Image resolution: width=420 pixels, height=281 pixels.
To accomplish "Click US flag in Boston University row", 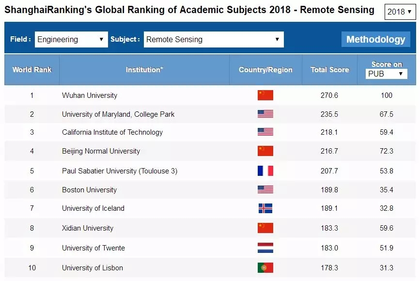I will click(x=265, y=189).
